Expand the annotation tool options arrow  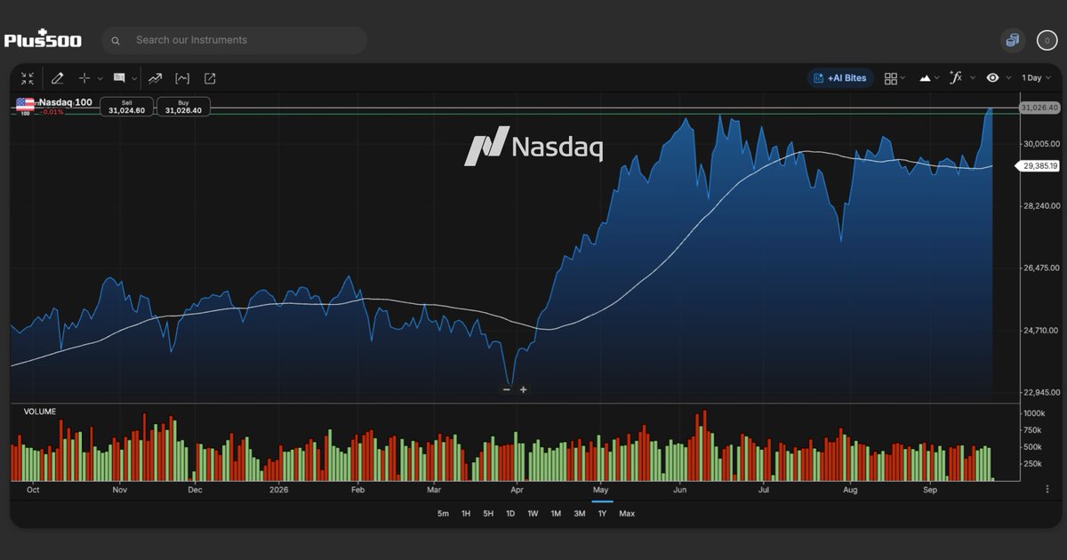point(134,78)
